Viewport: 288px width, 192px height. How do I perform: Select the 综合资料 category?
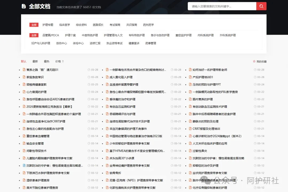pyautogui.click(x=81, y=25)
